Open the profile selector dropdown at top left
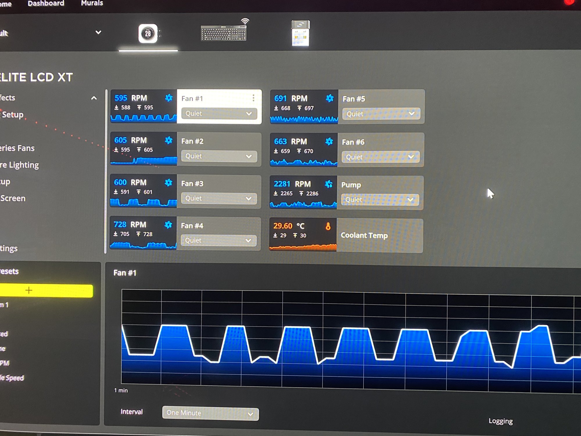 coord(98,32)
